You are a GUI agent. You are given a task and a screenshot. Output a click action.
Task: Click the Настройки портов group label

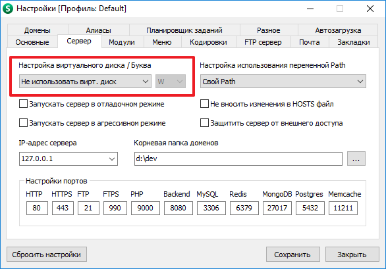[x=57, y=182]
